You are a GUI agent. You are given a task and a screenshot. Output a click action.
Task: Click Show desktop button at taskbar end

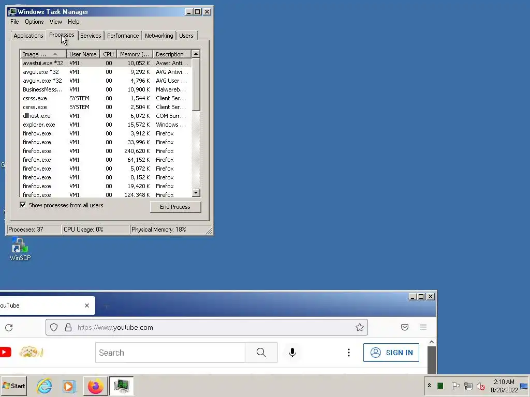click(x=524, y=386)
